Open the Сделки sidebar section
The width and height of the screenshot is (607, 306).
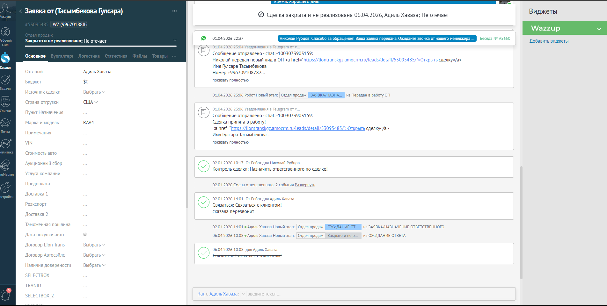coord(5,60)
